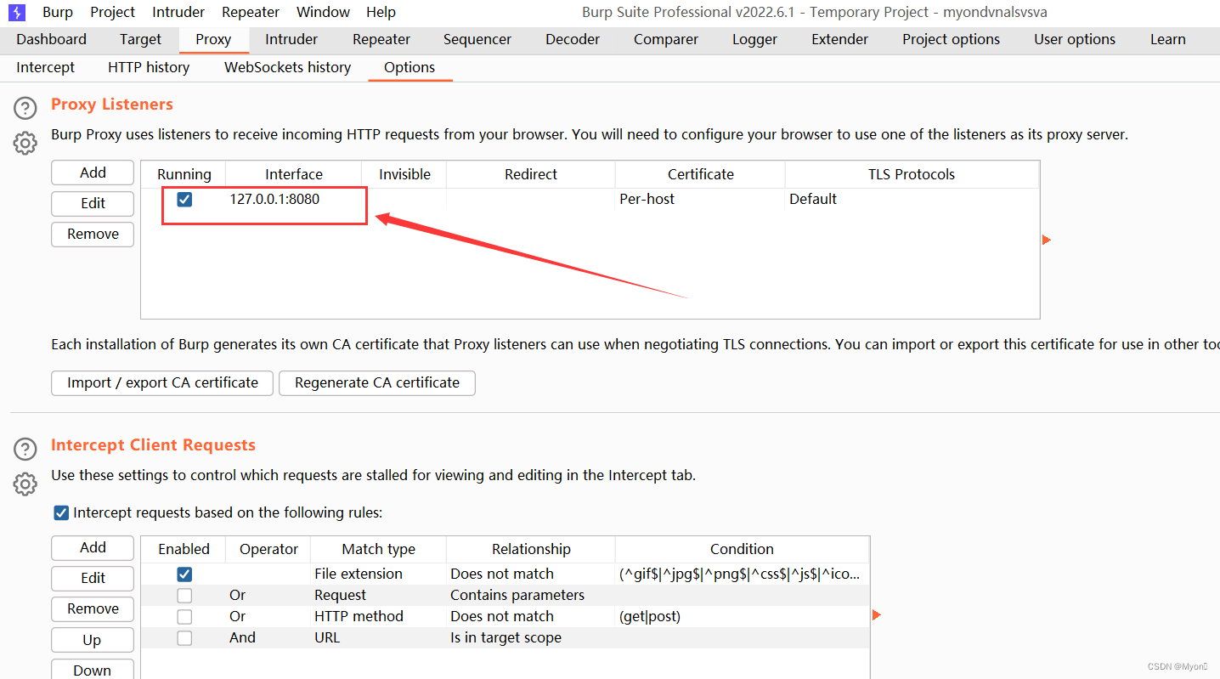The width and height of the screenshot is (1220, 679).
Task: Select the Options sub-tab
Action: coord(409,67)
